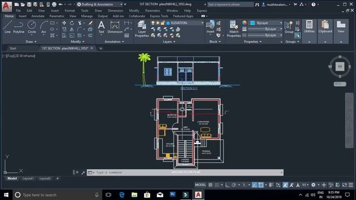The height and width of the screenshot is (200, 356).
Task: Open Layer Properties manager
Action: [142, 28]
